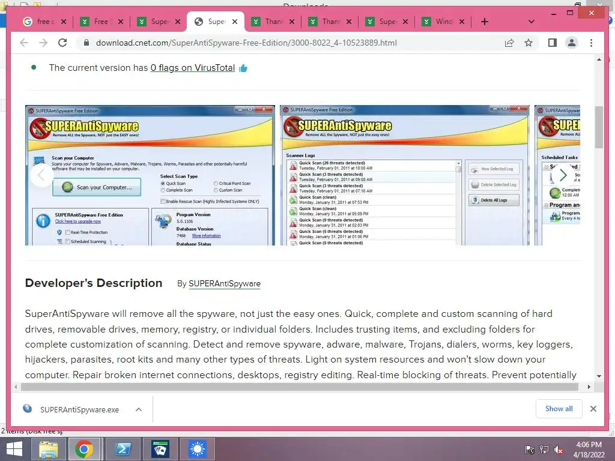Image resolution: width=615 pixels, height=461 pixels.
Task: Open File Explorer from the taskbar
Action: pos(49,449)
